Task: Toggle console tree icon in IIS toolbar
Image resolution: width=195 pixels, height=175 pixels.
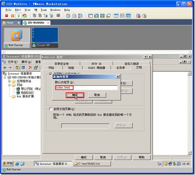Action: (x=23, y=68)
